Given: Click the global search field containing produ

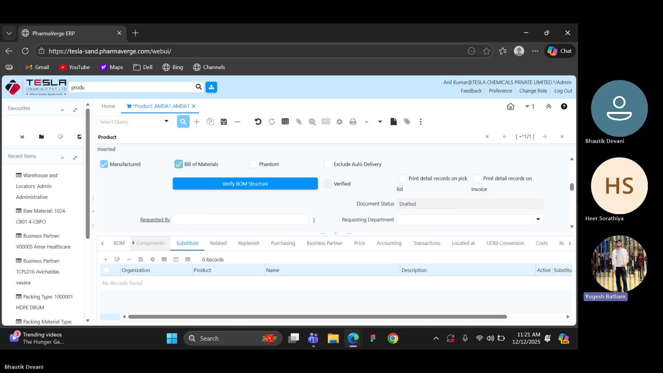Looking at the screenshot, I should click(131, 87).
